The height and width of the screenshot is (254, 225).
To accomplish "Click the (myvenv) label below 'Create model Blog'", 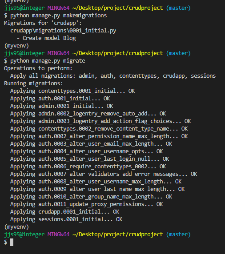I will [16, 46].
